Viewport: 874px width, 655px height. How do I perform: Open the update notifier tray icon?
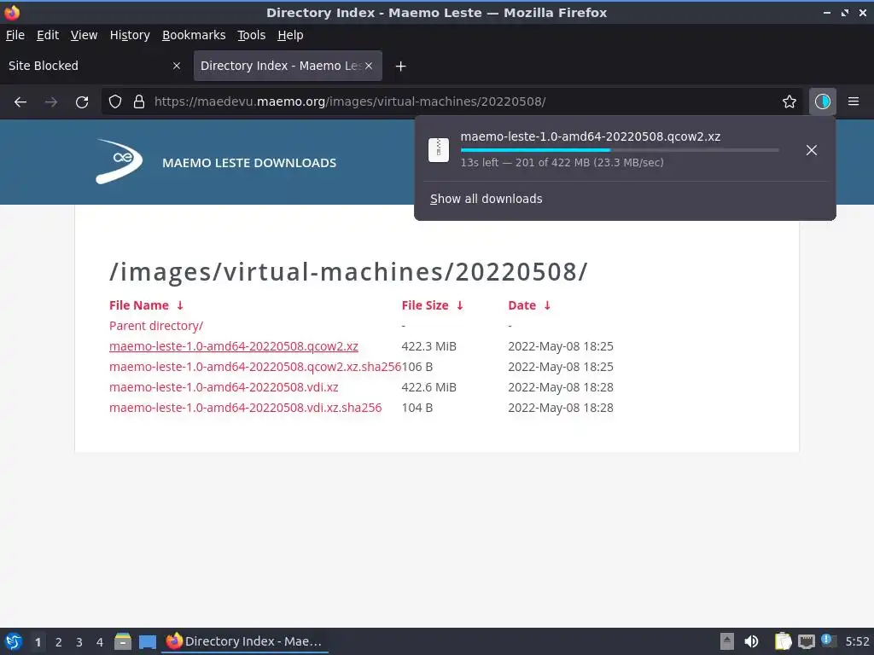tap(828, 641)
